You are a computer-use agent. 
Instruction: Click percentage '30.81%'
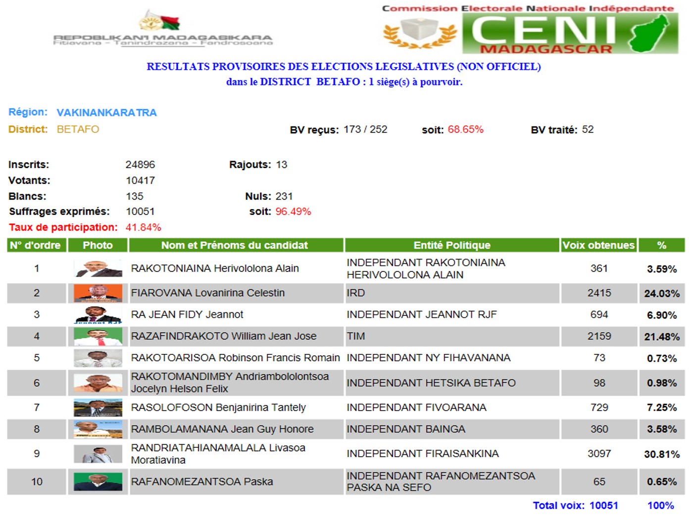(x=662, y=454)
